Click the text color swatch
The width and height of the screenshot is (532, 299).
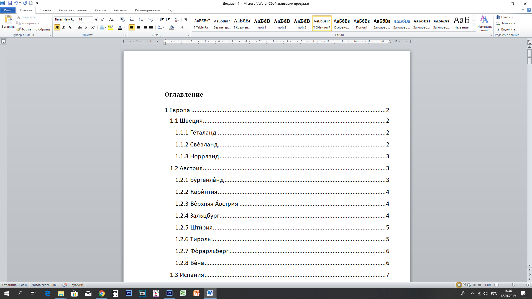tap(119, 29)
